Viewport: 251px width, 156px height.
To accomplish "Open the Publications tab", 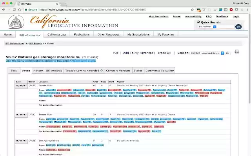I will click(82, 35).
